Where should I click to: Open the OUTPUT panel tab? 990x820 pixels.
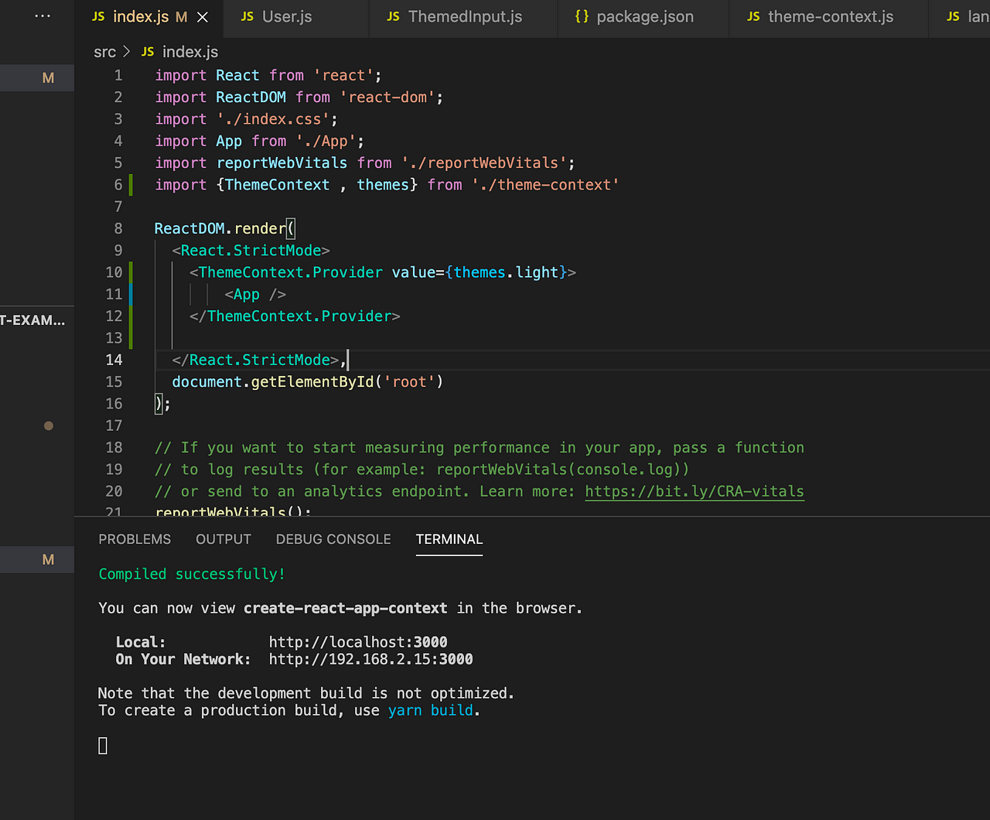pos(224,539)
